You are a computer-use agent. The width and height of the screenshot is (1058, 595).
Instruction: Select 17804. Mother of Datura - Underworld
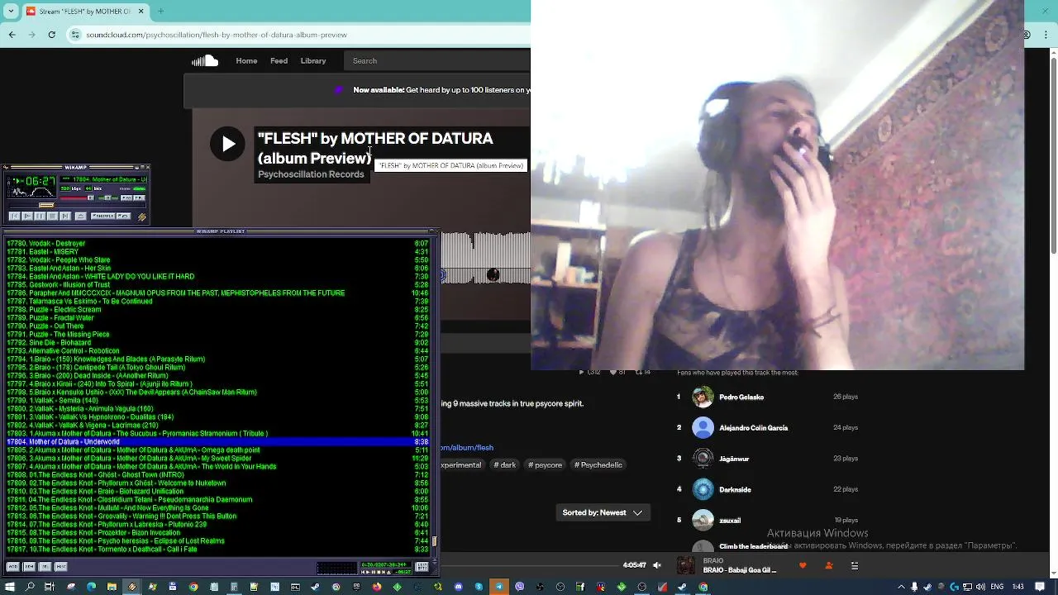(217, 442)
